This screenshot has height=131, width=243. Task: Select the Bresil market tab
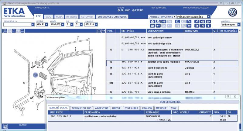116,108
